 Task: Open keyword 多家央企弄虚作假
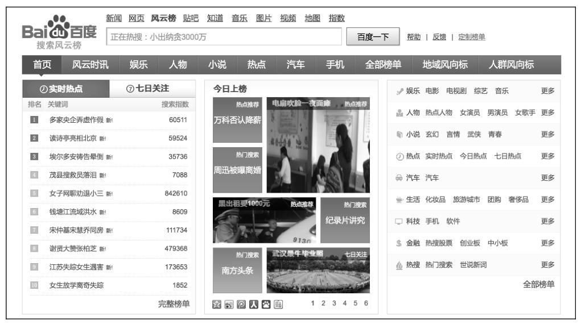coord(76,119)
